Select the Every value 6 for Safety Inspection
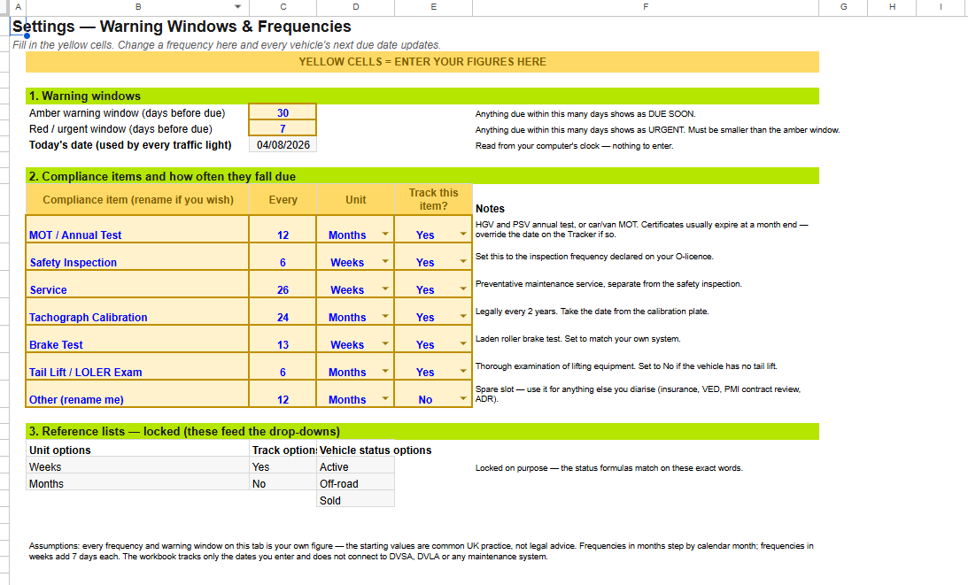Viewport: 968px width, 585px height. [283, 256]
